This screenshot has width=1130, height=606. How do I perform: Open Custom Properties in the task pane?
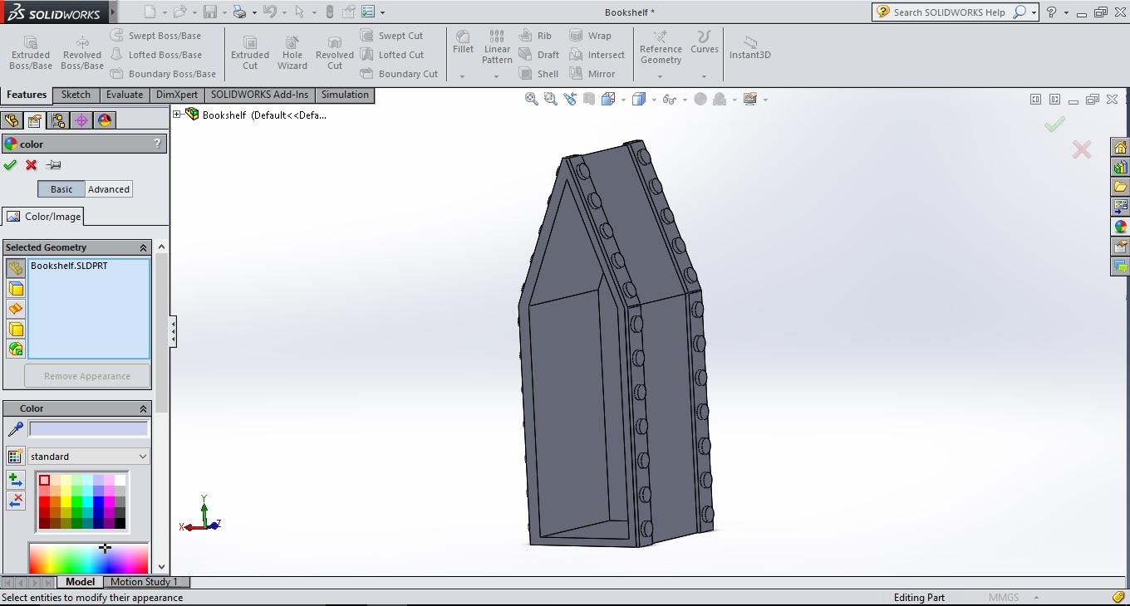(x=1120, y=247)
